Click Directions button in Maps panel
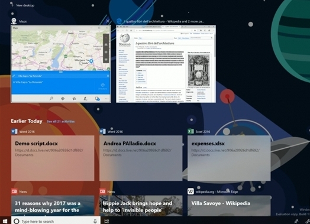The height and width of the screenshot is (224, 310). coord(102,86)
